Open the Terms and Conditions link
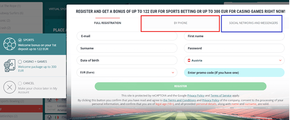Screen dimensions: 290x120 (x=180, y=100)
